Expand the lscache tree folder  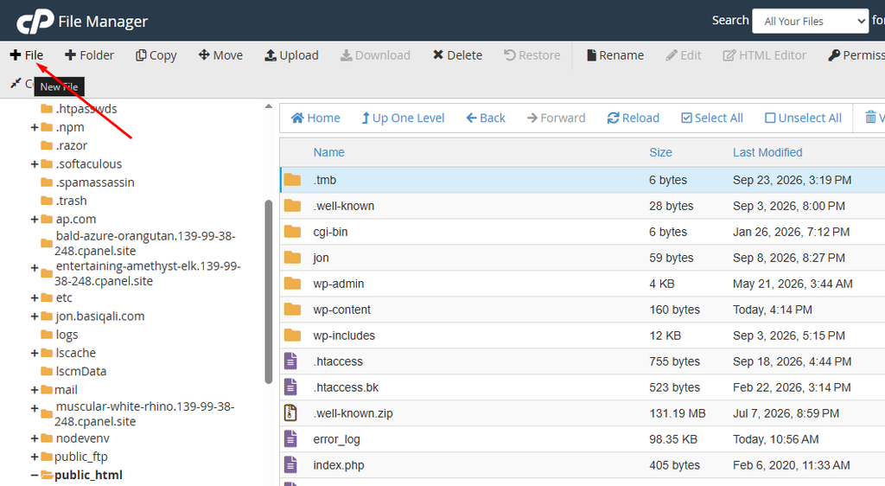[x=35, y=354]
